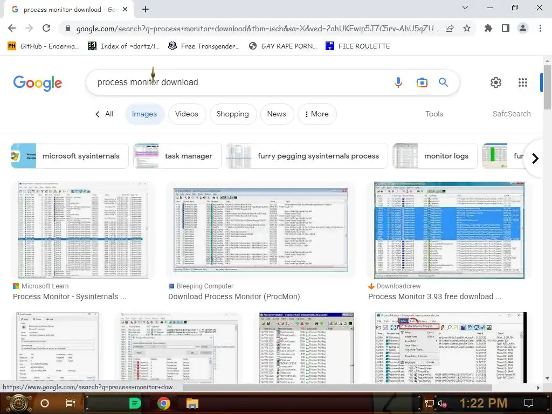Click the Cortana circle on taskbar
This screenshot has width=552, height=414.
coord(45,403)
